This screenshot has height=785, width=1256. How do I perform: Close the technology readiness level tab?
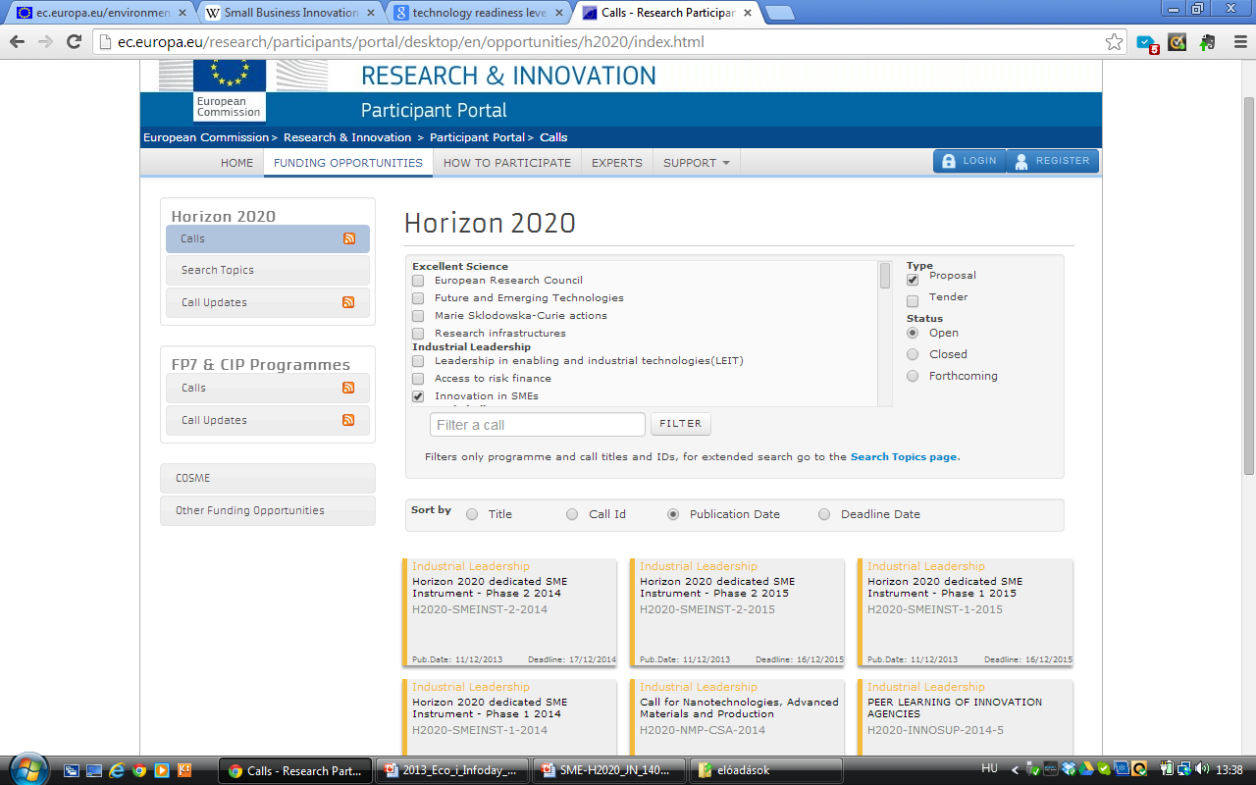(560, 14)
